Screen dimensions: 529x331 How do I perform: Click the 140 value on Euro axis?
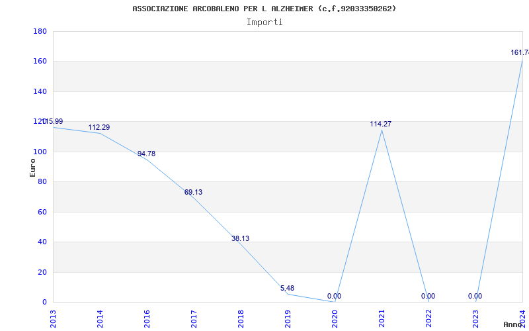point(40,91)
